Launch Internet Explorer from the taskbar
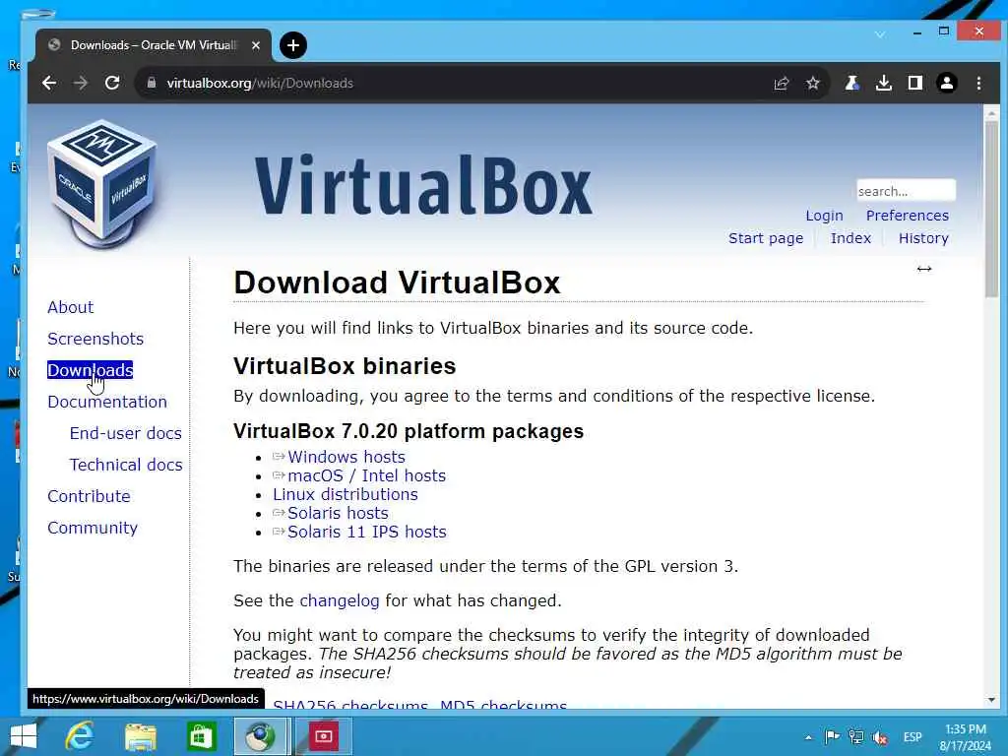This screenshot has width=1008, height=756. tap(80, 736)
